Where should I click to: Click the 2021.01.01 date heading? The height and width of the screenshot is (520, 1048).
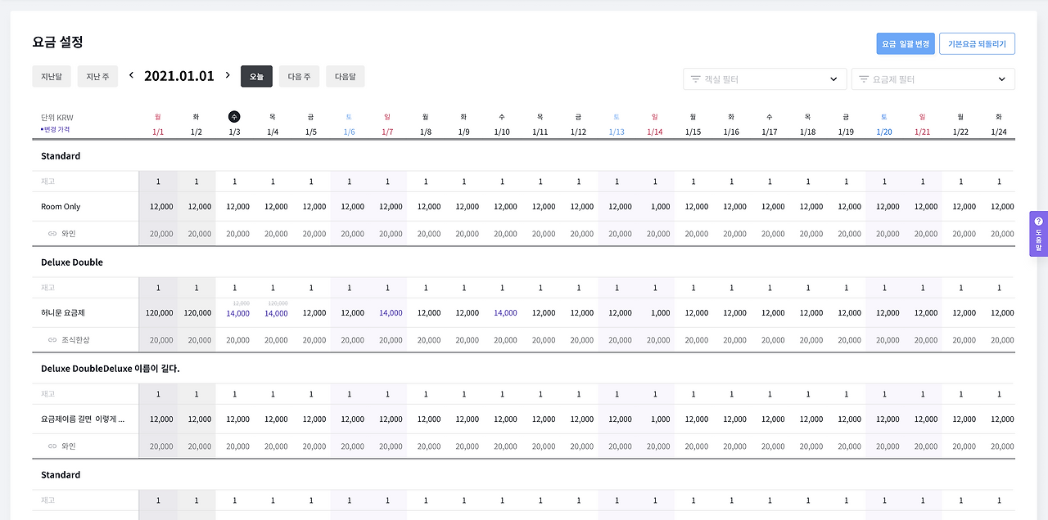[179, 76]
